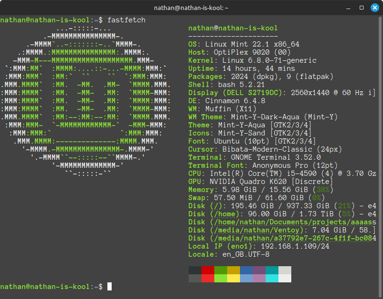Click the CPU line in fastfetch output
Image resolution: width=383 pixels, height=299 pixels.
pyautogui.click(x=282, y=174)
